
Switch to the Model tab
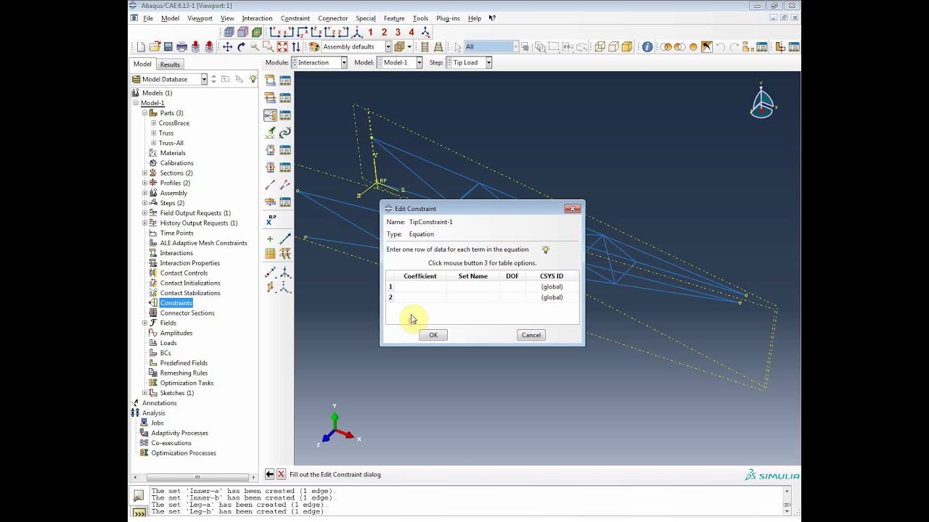coord(142,64)
